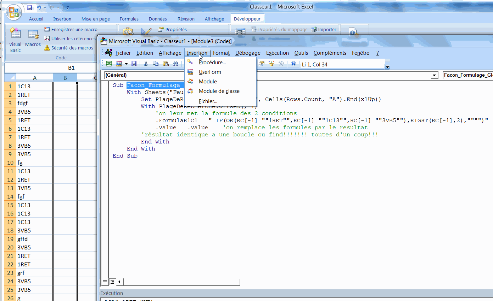Click Sécurité des macros button
493x301 pixels.
69,48
